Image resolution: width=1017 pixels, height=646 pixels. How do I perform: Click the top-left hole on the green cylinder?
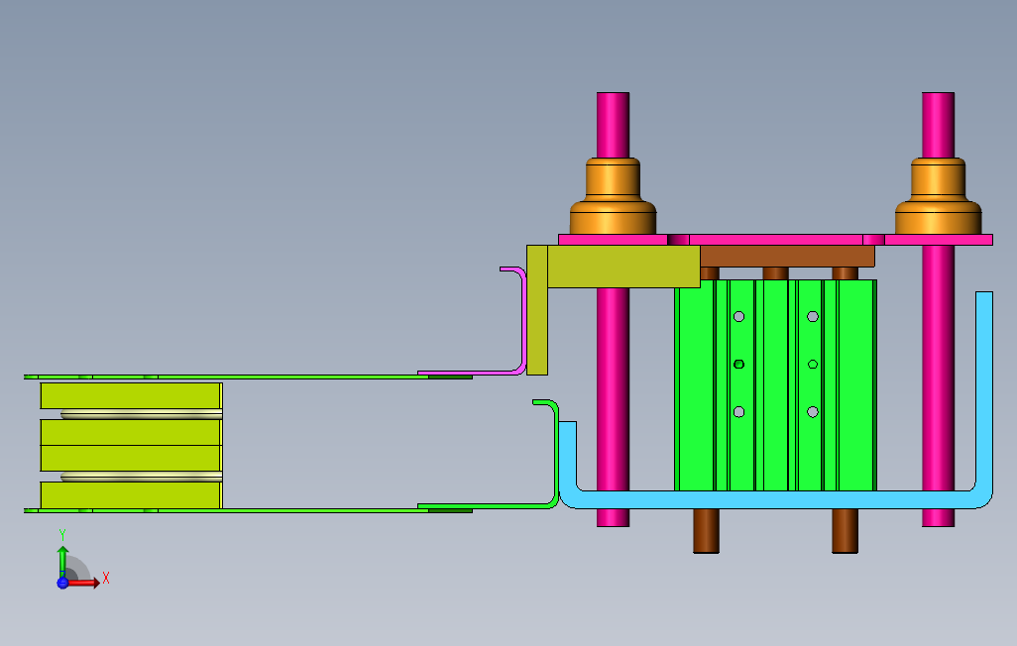point(738,316)
